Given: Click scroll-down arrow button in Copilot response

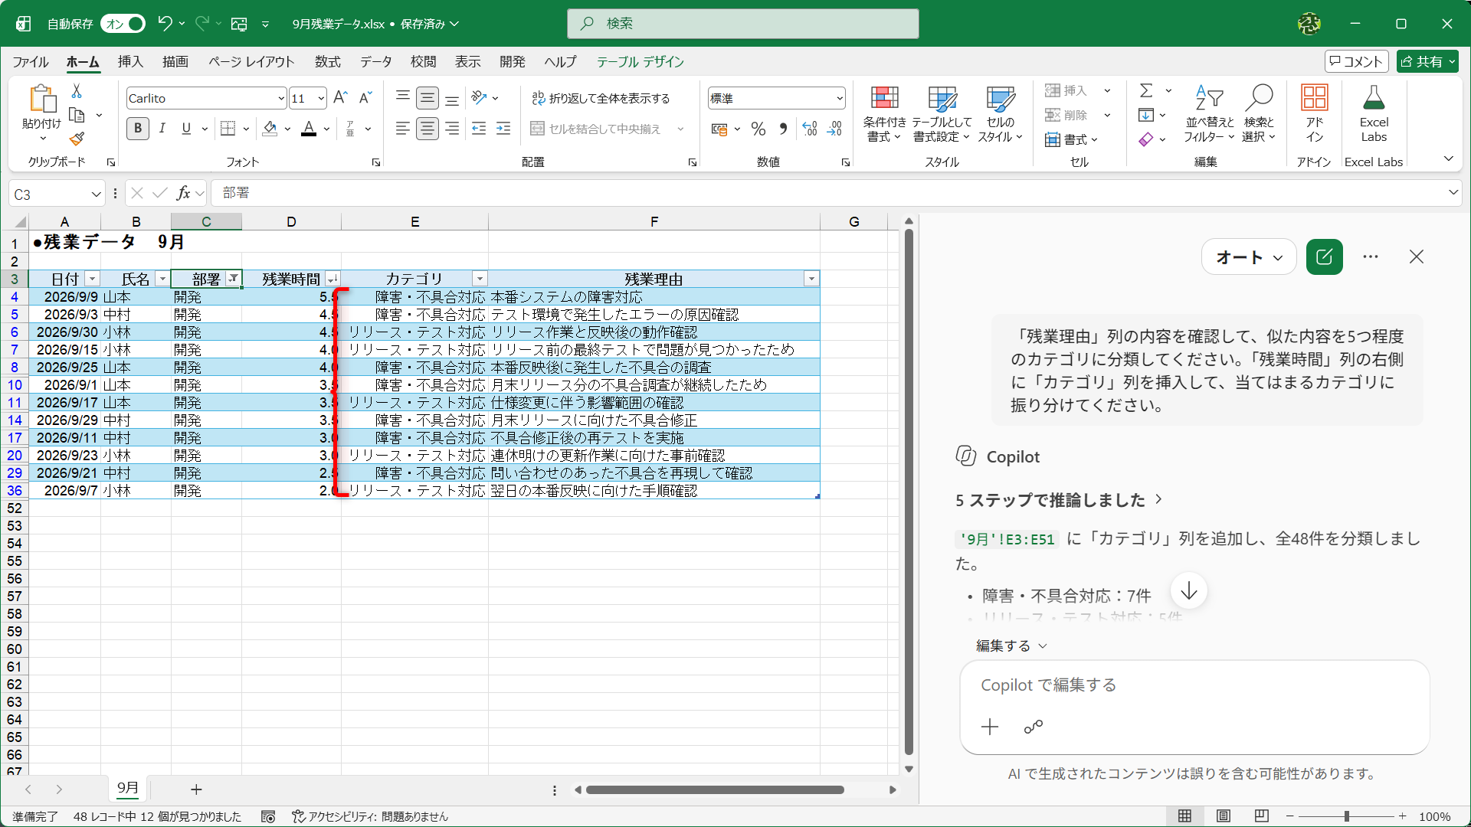Looking at the screenshot, I should (1189, 591).
